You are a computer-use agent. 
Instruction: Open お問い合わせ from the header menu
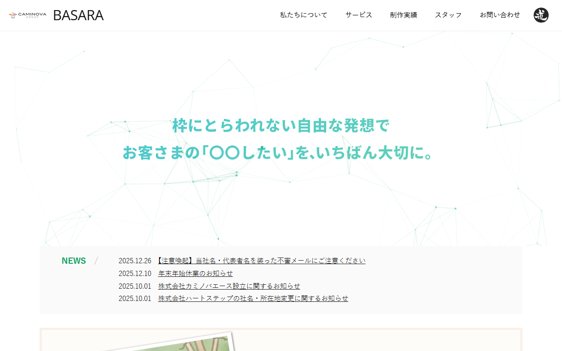click(500, 15)
